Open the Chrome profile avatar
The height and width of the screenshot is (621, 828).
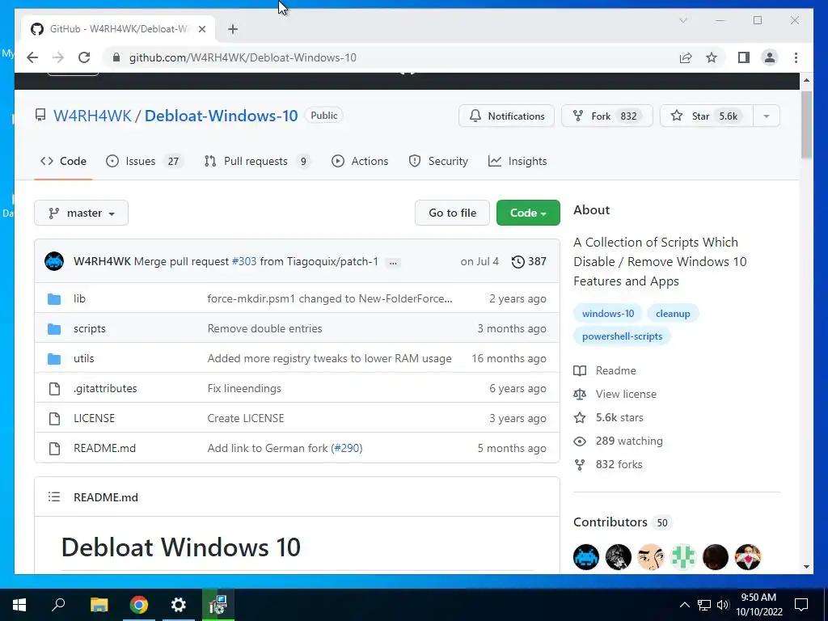click(x=770, y=57)
